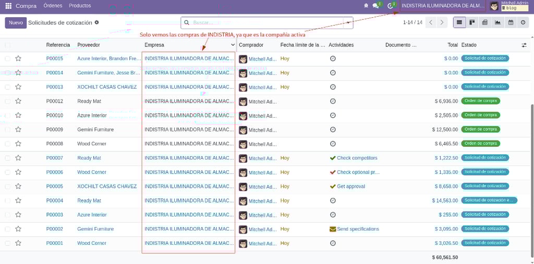Click the activity clock for P00004
The width and height of the screenshot is (534, 264).
point(333,200)
